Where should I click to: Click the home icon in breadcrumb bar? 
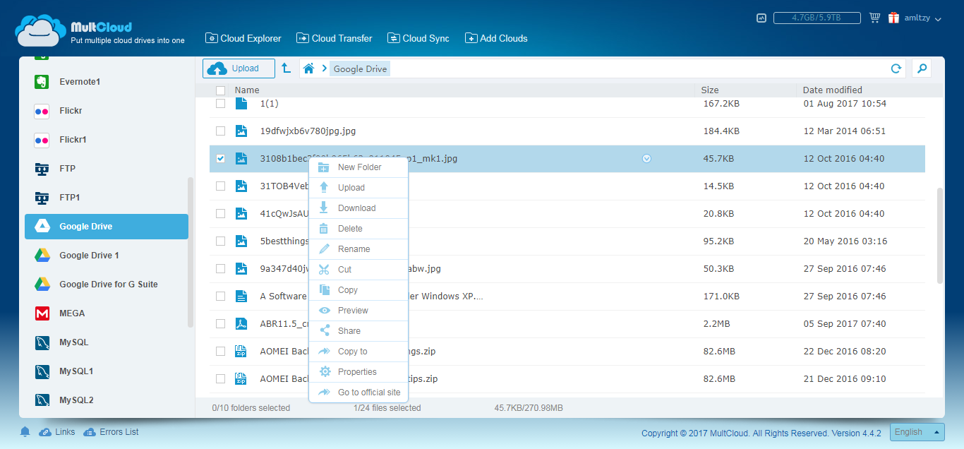coord(308,68)
